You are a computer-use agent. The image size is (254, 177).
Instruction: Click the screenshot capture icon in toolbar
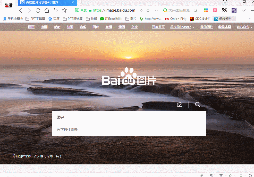tap(224, 10)
